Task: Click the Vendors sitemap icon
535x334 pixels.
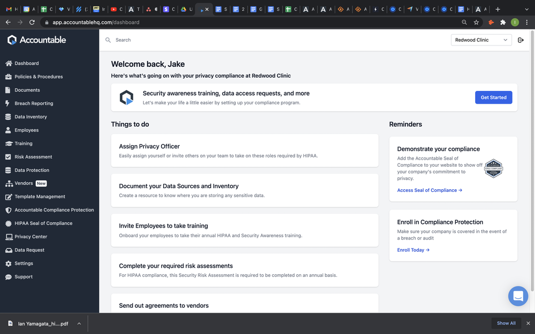Action: (9, 183)
